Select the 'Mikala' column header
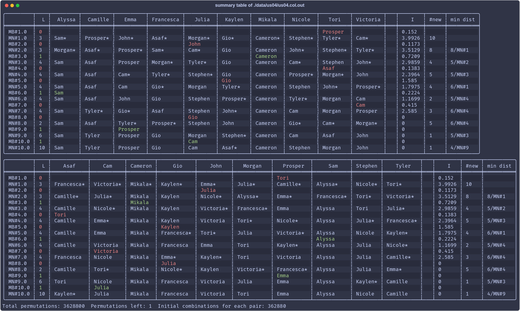This screenshot has height=311, width=520. point(267,19)
